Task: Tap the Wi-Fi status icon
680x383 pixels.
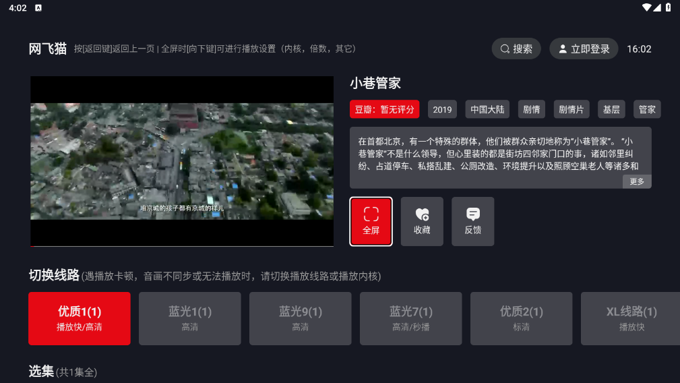Action: [647, 7]
